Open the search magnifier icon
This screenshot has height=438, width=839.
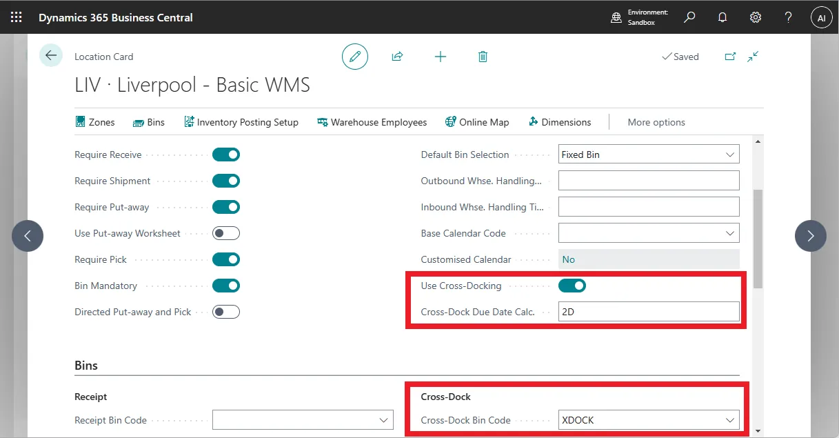pyautogui.click(x=689, y=17)
